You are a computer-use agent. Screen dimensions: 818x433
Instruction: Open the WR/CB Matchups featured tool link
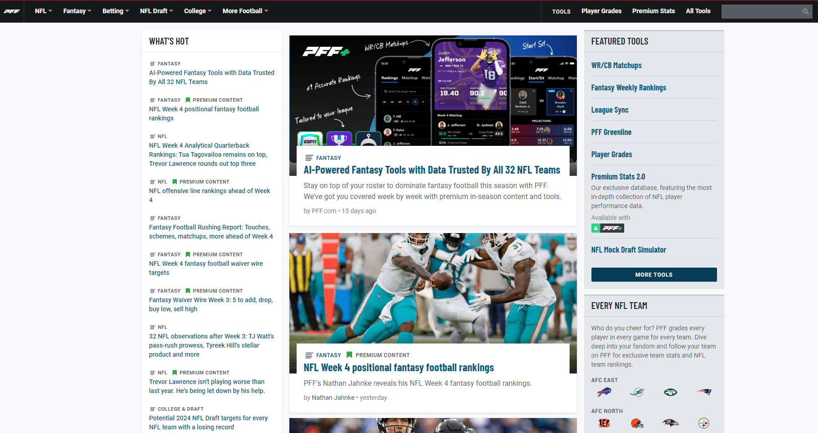pyautogui.click(x=616, y=65)
